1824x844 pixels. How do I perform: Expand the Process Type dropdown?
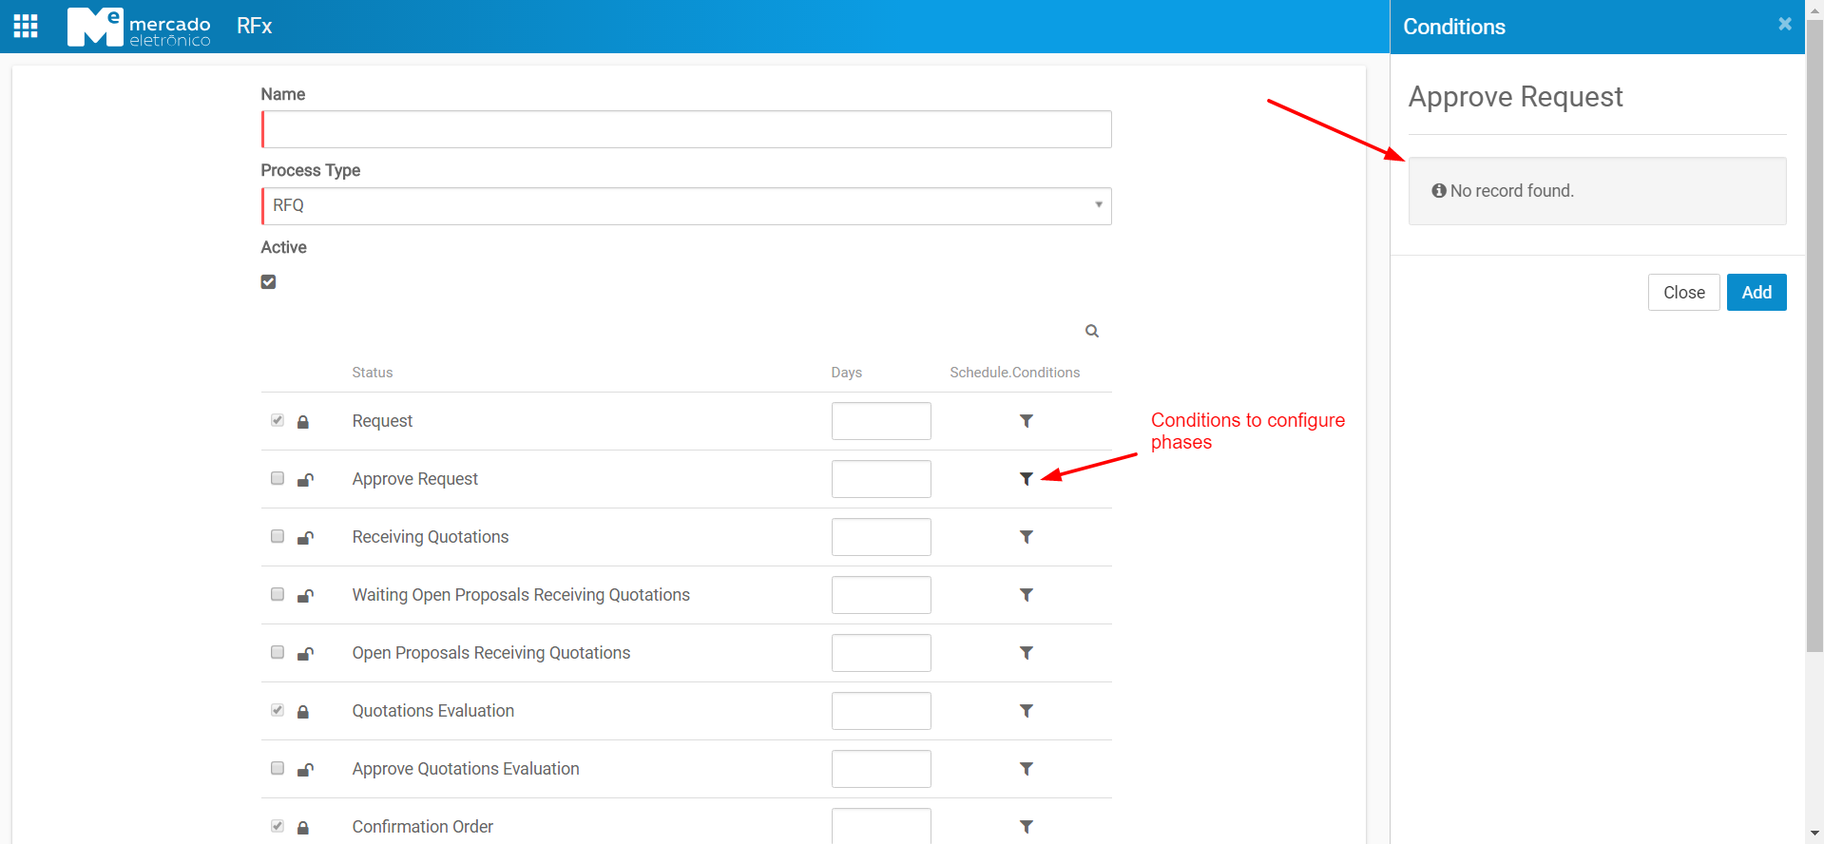coord(686,206)
